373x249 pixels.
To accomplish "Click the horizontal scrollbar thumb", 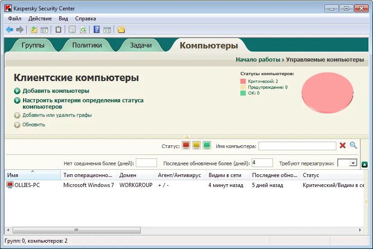I will (x=77, y=230).
